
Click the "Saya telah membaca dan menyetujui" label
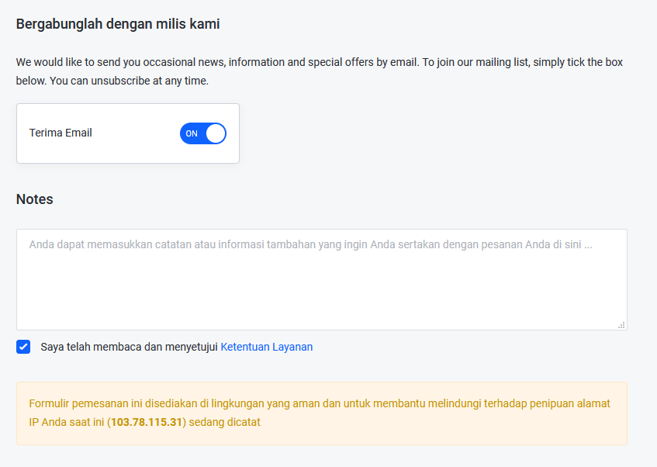click(x=129, y=347)
